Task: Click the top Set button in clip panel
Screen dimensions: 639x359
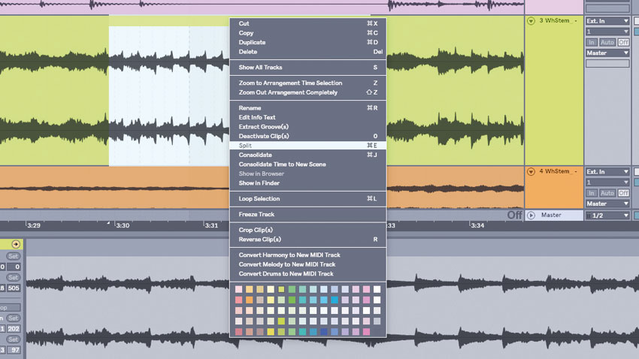Action: (x=13, y=256)
